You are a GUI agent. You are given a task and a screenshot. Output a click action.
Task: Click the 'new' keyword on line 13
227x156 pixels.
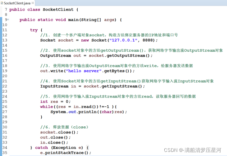(85, 40)
